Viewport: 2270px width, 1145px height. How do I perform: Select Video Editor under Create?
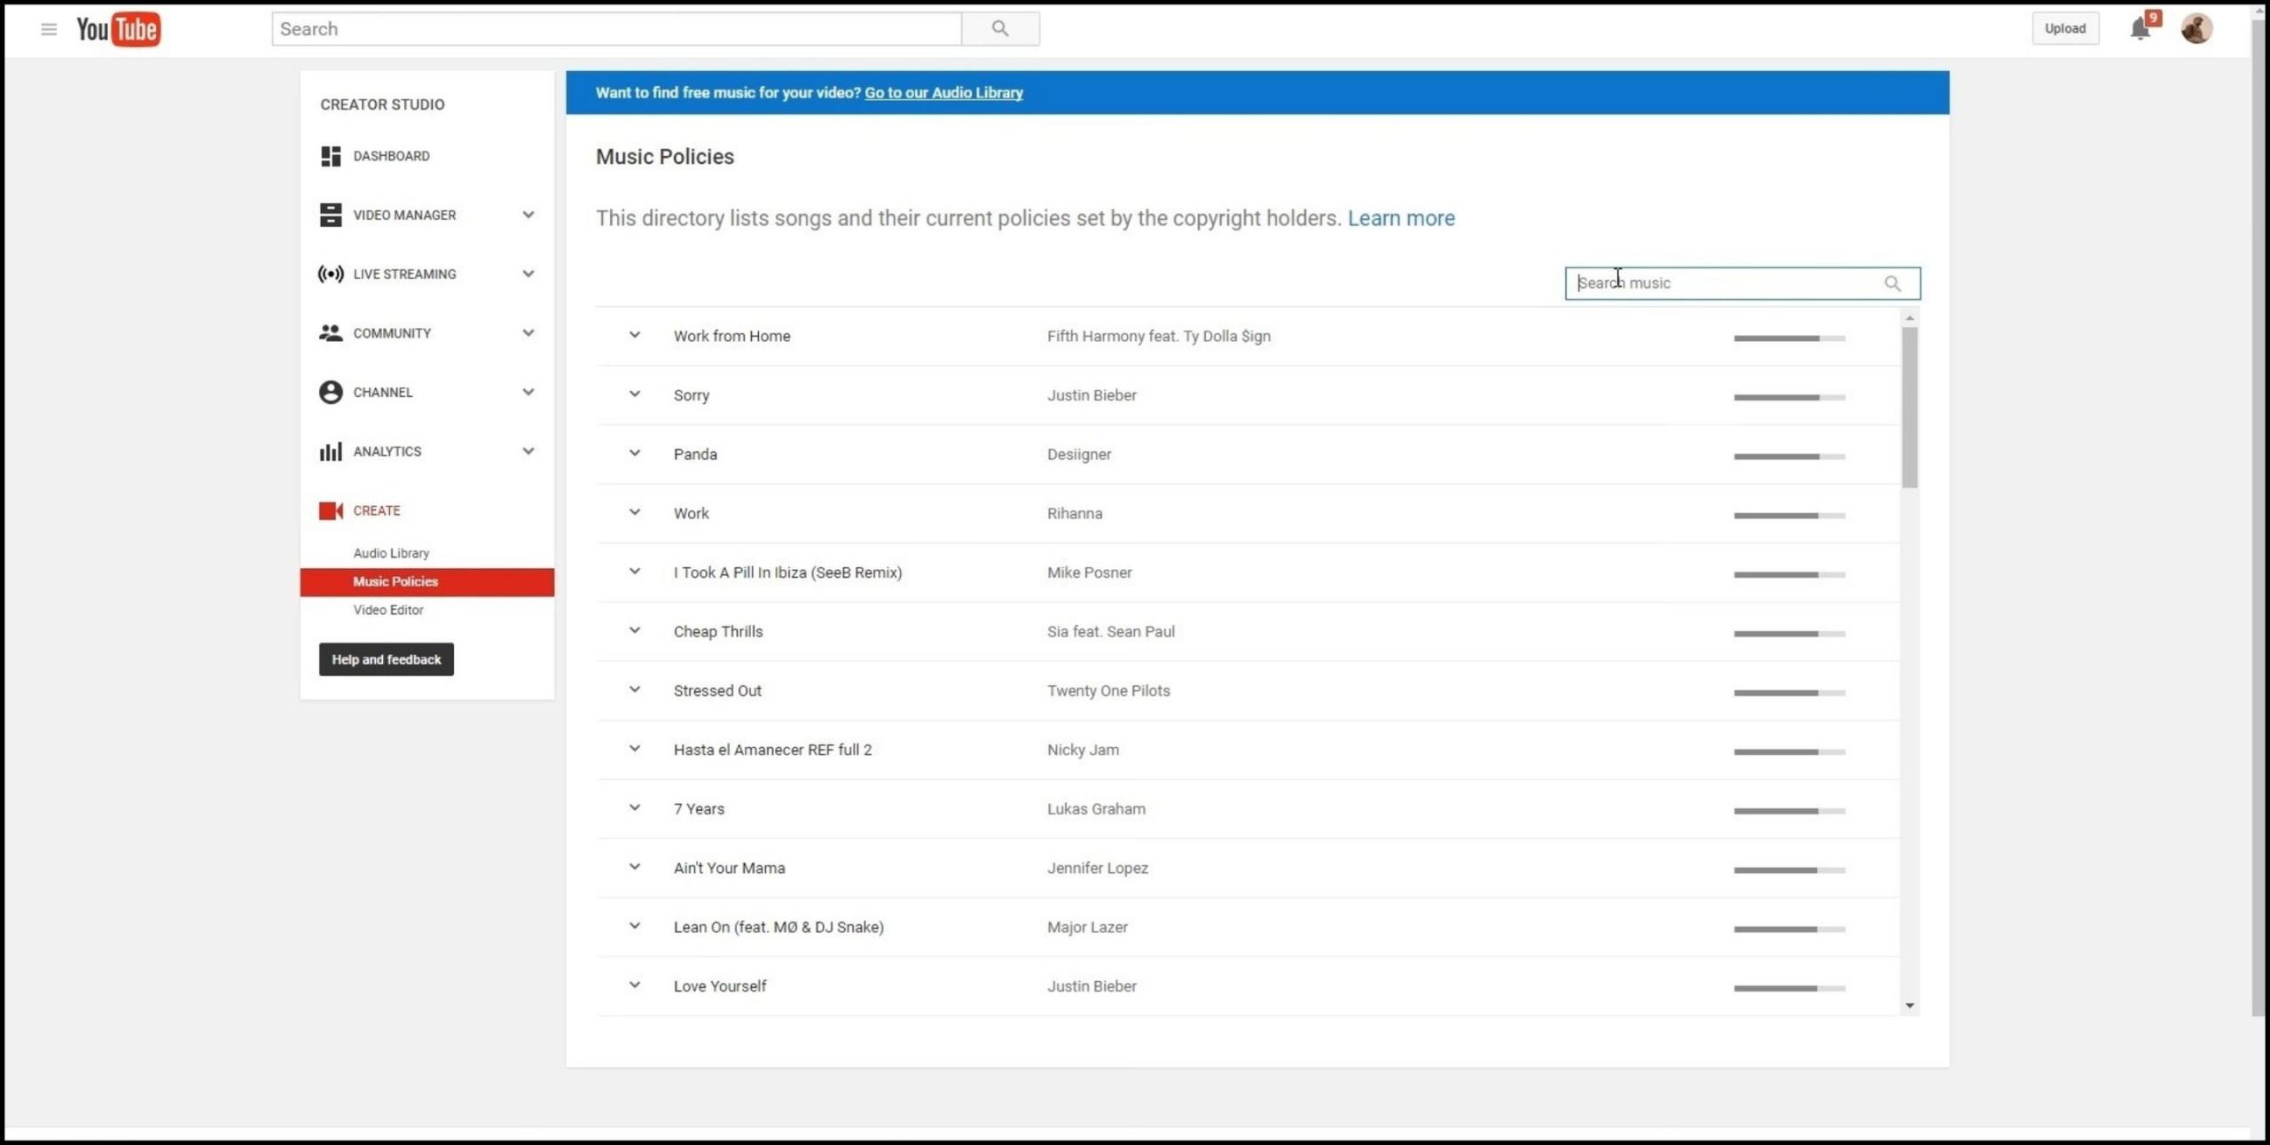(x=388, y=610)
